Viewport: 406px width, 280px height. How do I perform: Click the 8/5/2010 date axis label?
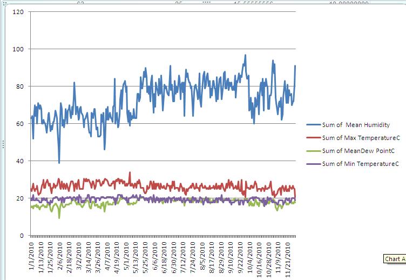202,256
